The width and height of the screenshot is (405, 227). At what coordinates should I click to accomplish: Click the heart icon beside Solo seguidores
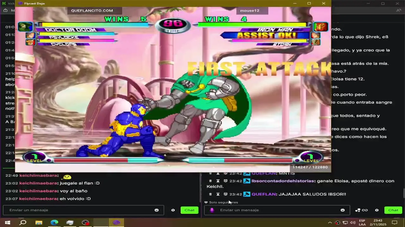pyautogui.click(x=206, y=202)
